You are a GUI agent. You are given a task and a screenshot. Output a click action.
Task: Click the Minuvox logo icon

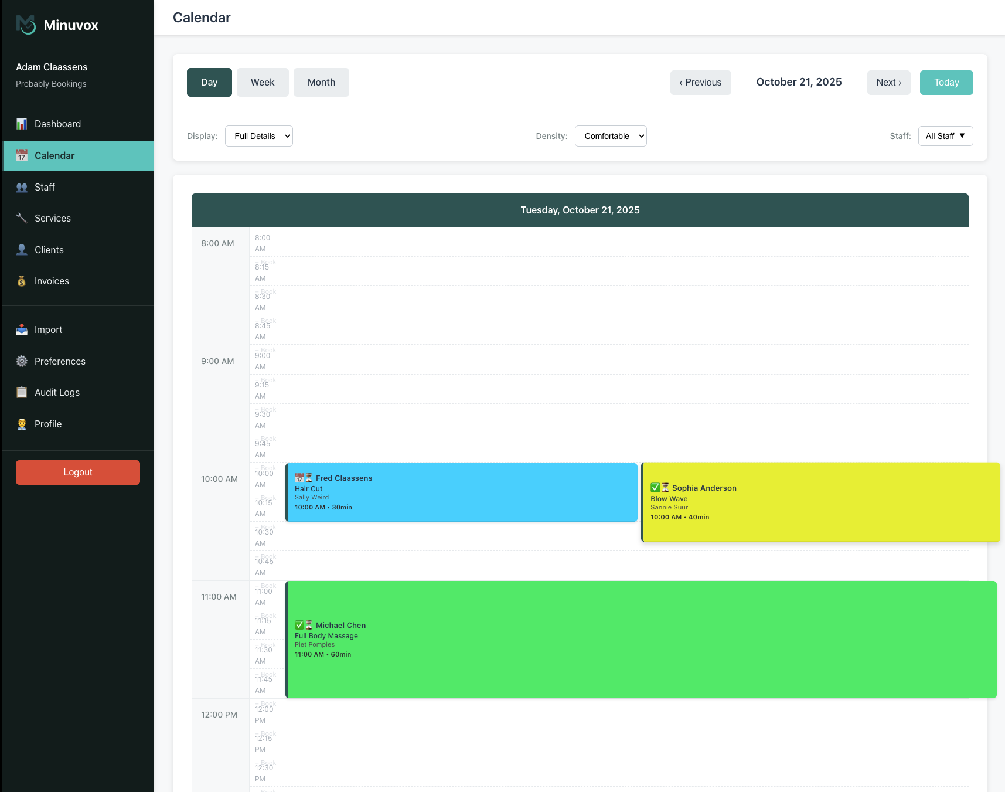(x=26, y=25)
